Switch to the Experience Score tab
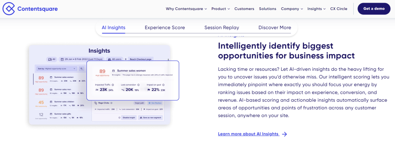395x146 pixels. tap(165, 28)
